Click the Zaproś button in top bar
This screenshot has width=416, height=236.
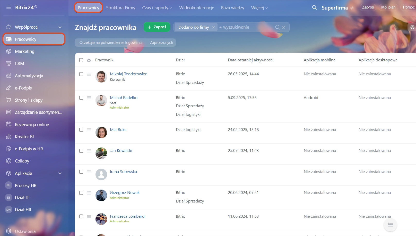pos(368,7)
